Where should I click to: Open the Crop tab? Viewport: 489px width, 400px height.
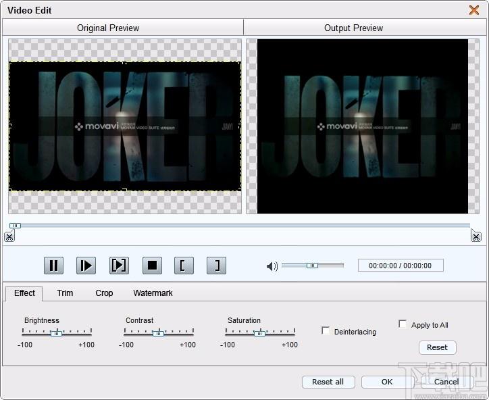104,293
